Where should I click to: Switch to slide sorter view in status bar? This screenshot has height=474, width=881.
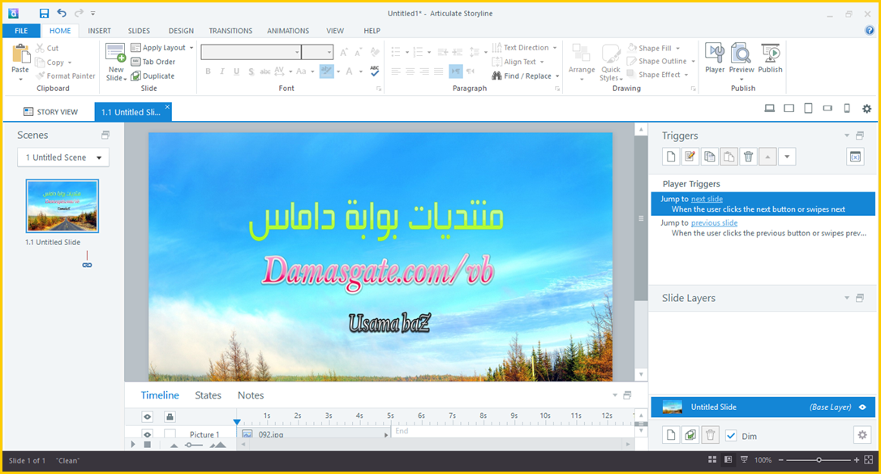712,460
